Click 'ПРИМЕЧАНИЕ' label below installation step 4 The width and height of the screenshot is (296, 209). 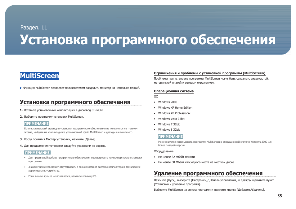coord(37,153)
